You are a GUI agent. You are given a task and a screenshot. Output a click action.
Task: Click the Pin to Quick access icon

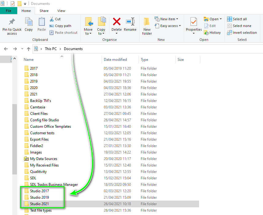tap(12, 22)
